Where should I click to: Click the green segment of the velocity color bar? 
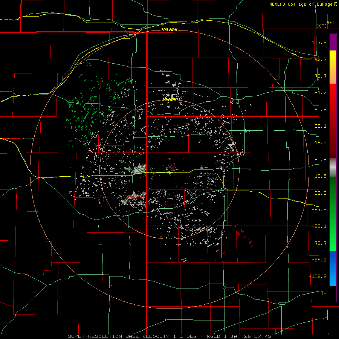pos(333,214)
